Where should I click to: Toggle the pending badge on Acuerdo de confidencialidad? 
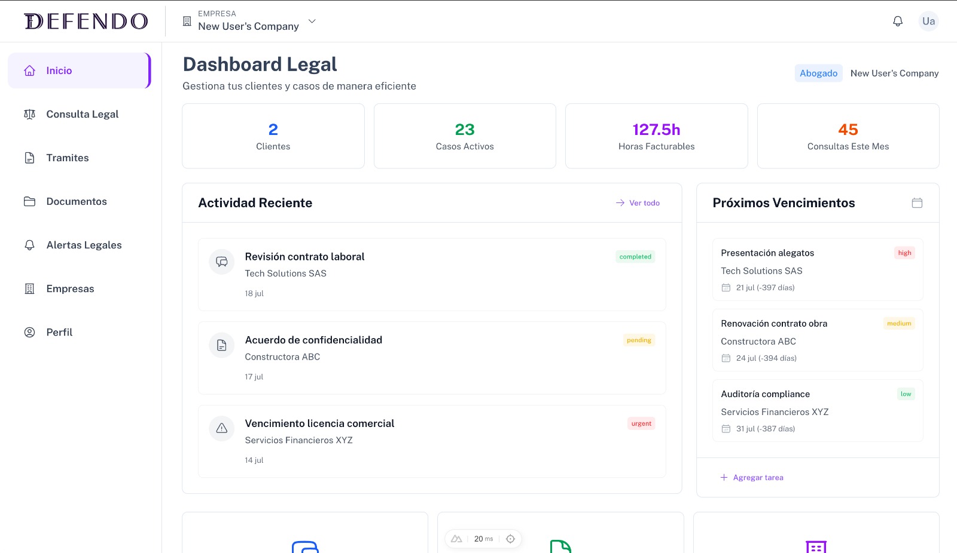pos(638,340)
